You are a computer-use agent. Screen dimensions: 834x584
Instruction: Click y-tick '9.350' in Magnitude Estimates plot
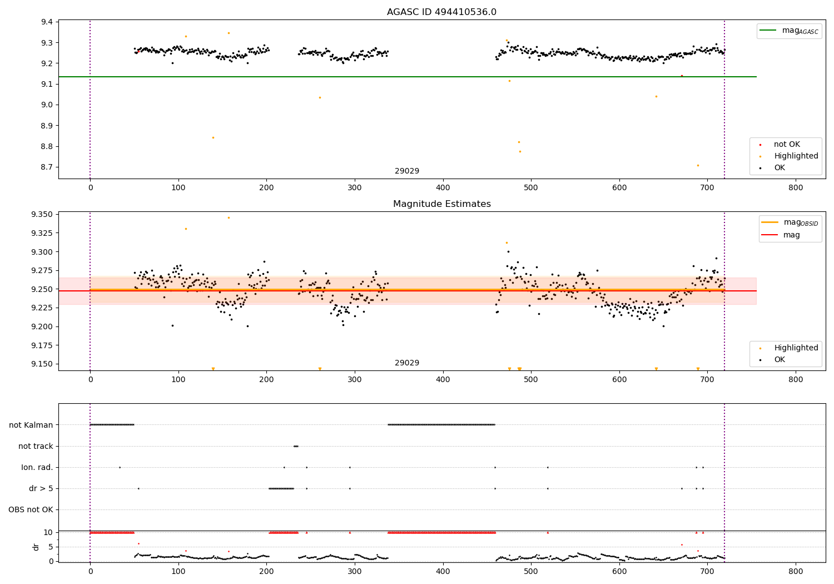[42, 215]
